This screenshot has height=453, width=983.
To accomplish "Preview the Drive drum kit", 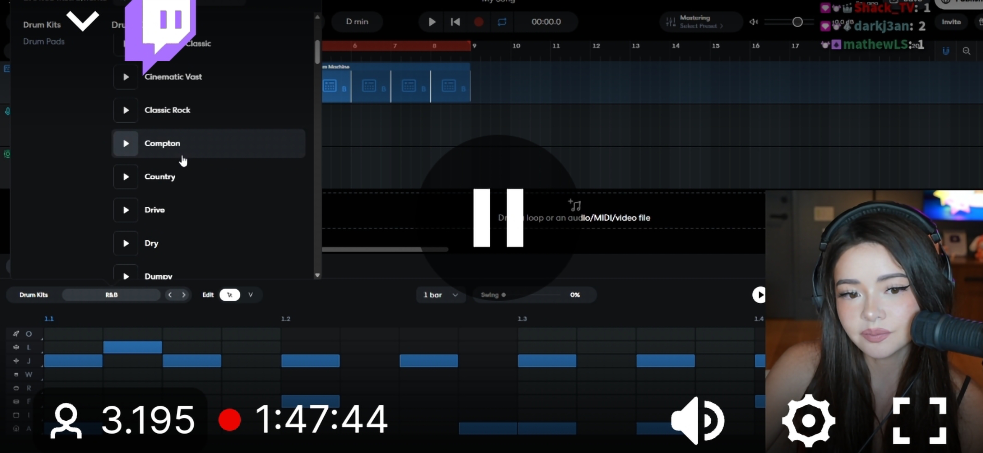I will 126,210.
